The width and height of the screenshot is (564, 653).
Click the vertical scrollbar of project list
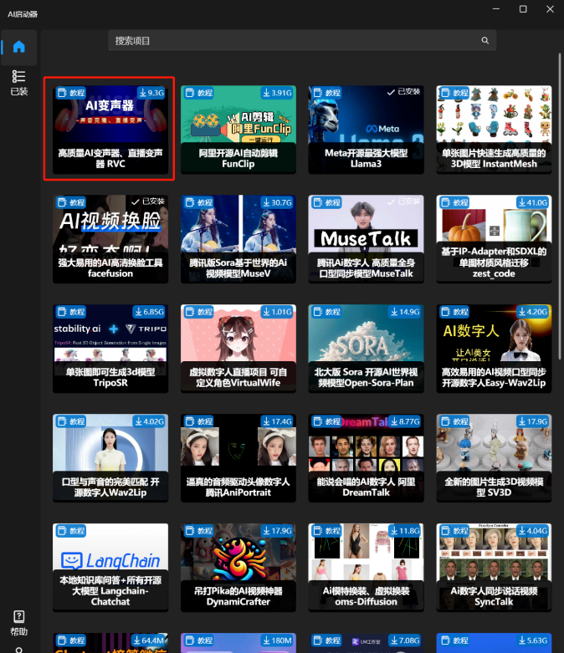[x=560, y=207]
